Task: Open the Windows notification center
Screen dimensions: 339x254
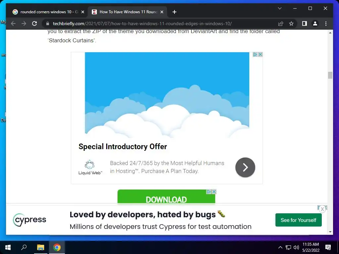Action: click(x=328, y=247)
